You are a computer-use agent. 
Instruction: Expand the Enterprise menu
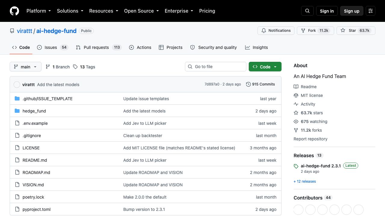(179, 11)
